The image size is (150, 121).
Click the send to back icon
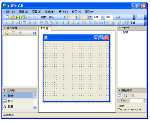pos(124,23)
